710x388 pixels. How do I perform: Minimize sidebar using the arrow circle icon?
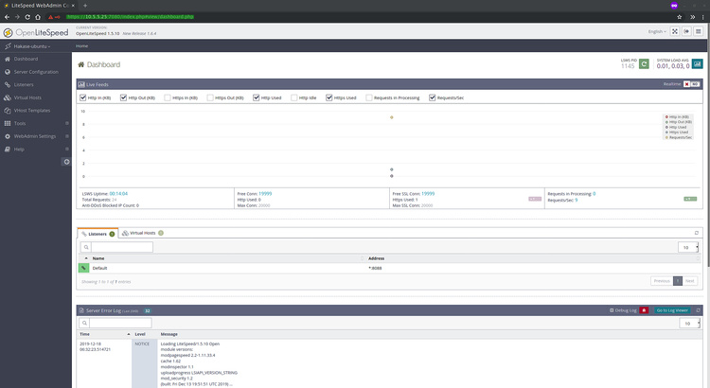(x=65, y=162)
